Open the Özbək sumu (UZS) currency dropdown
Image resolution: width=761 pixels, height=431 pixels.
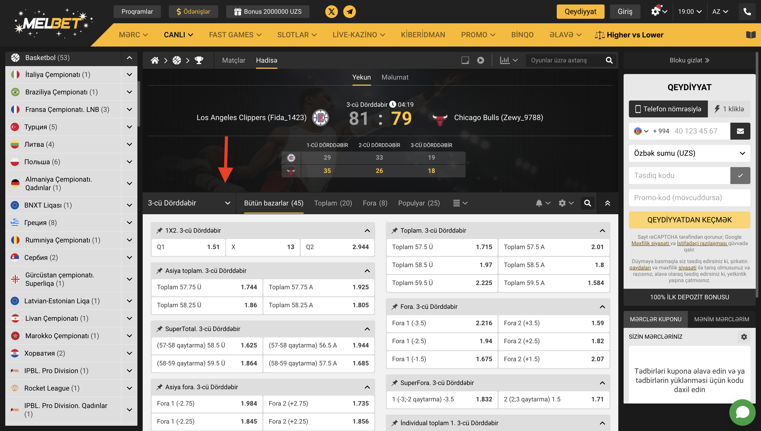coord(689,153)
